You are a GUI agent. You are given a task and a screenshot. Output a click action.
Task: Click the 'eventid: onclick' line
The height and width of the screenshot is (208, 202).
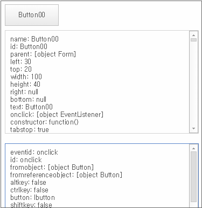tap(34, 152)
